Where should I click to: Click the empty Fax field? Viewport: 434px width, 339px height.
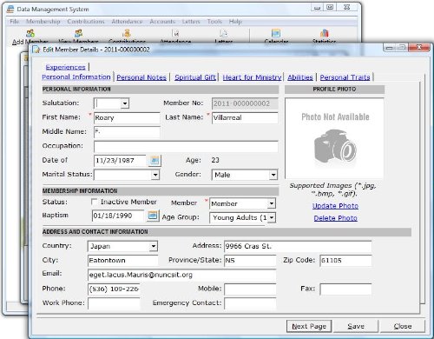coord(345,289)
